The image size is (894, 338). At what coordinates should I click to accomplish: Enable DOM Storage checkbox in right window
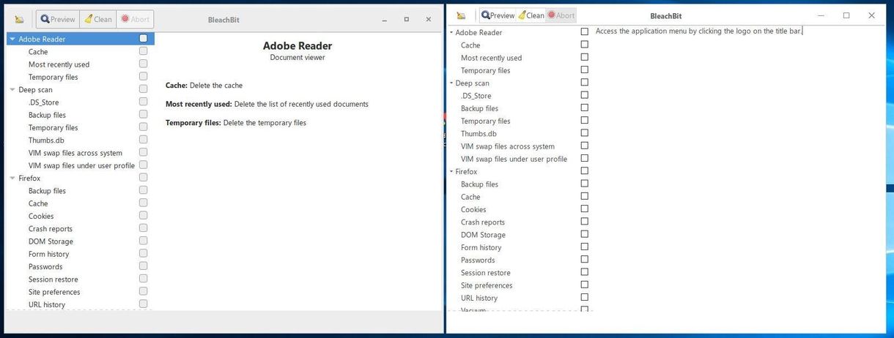(x=584, y=234)
